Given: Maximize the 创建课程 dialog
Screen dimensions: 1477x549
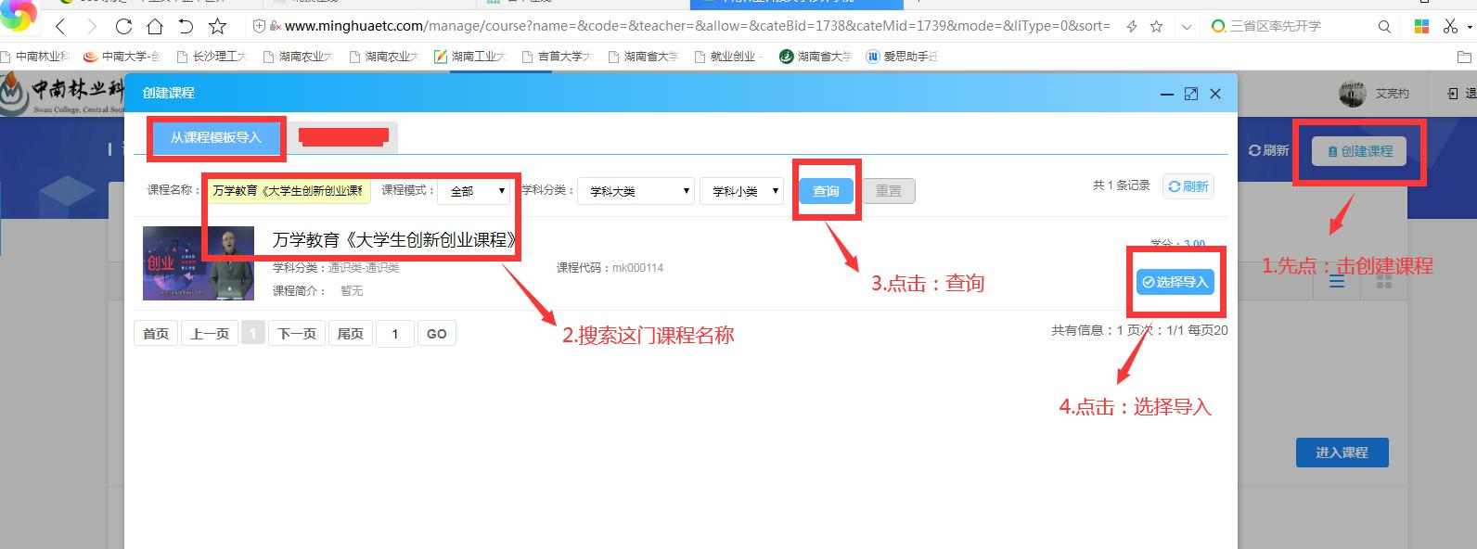Looking at the screenshot, I should point(1191,94).
